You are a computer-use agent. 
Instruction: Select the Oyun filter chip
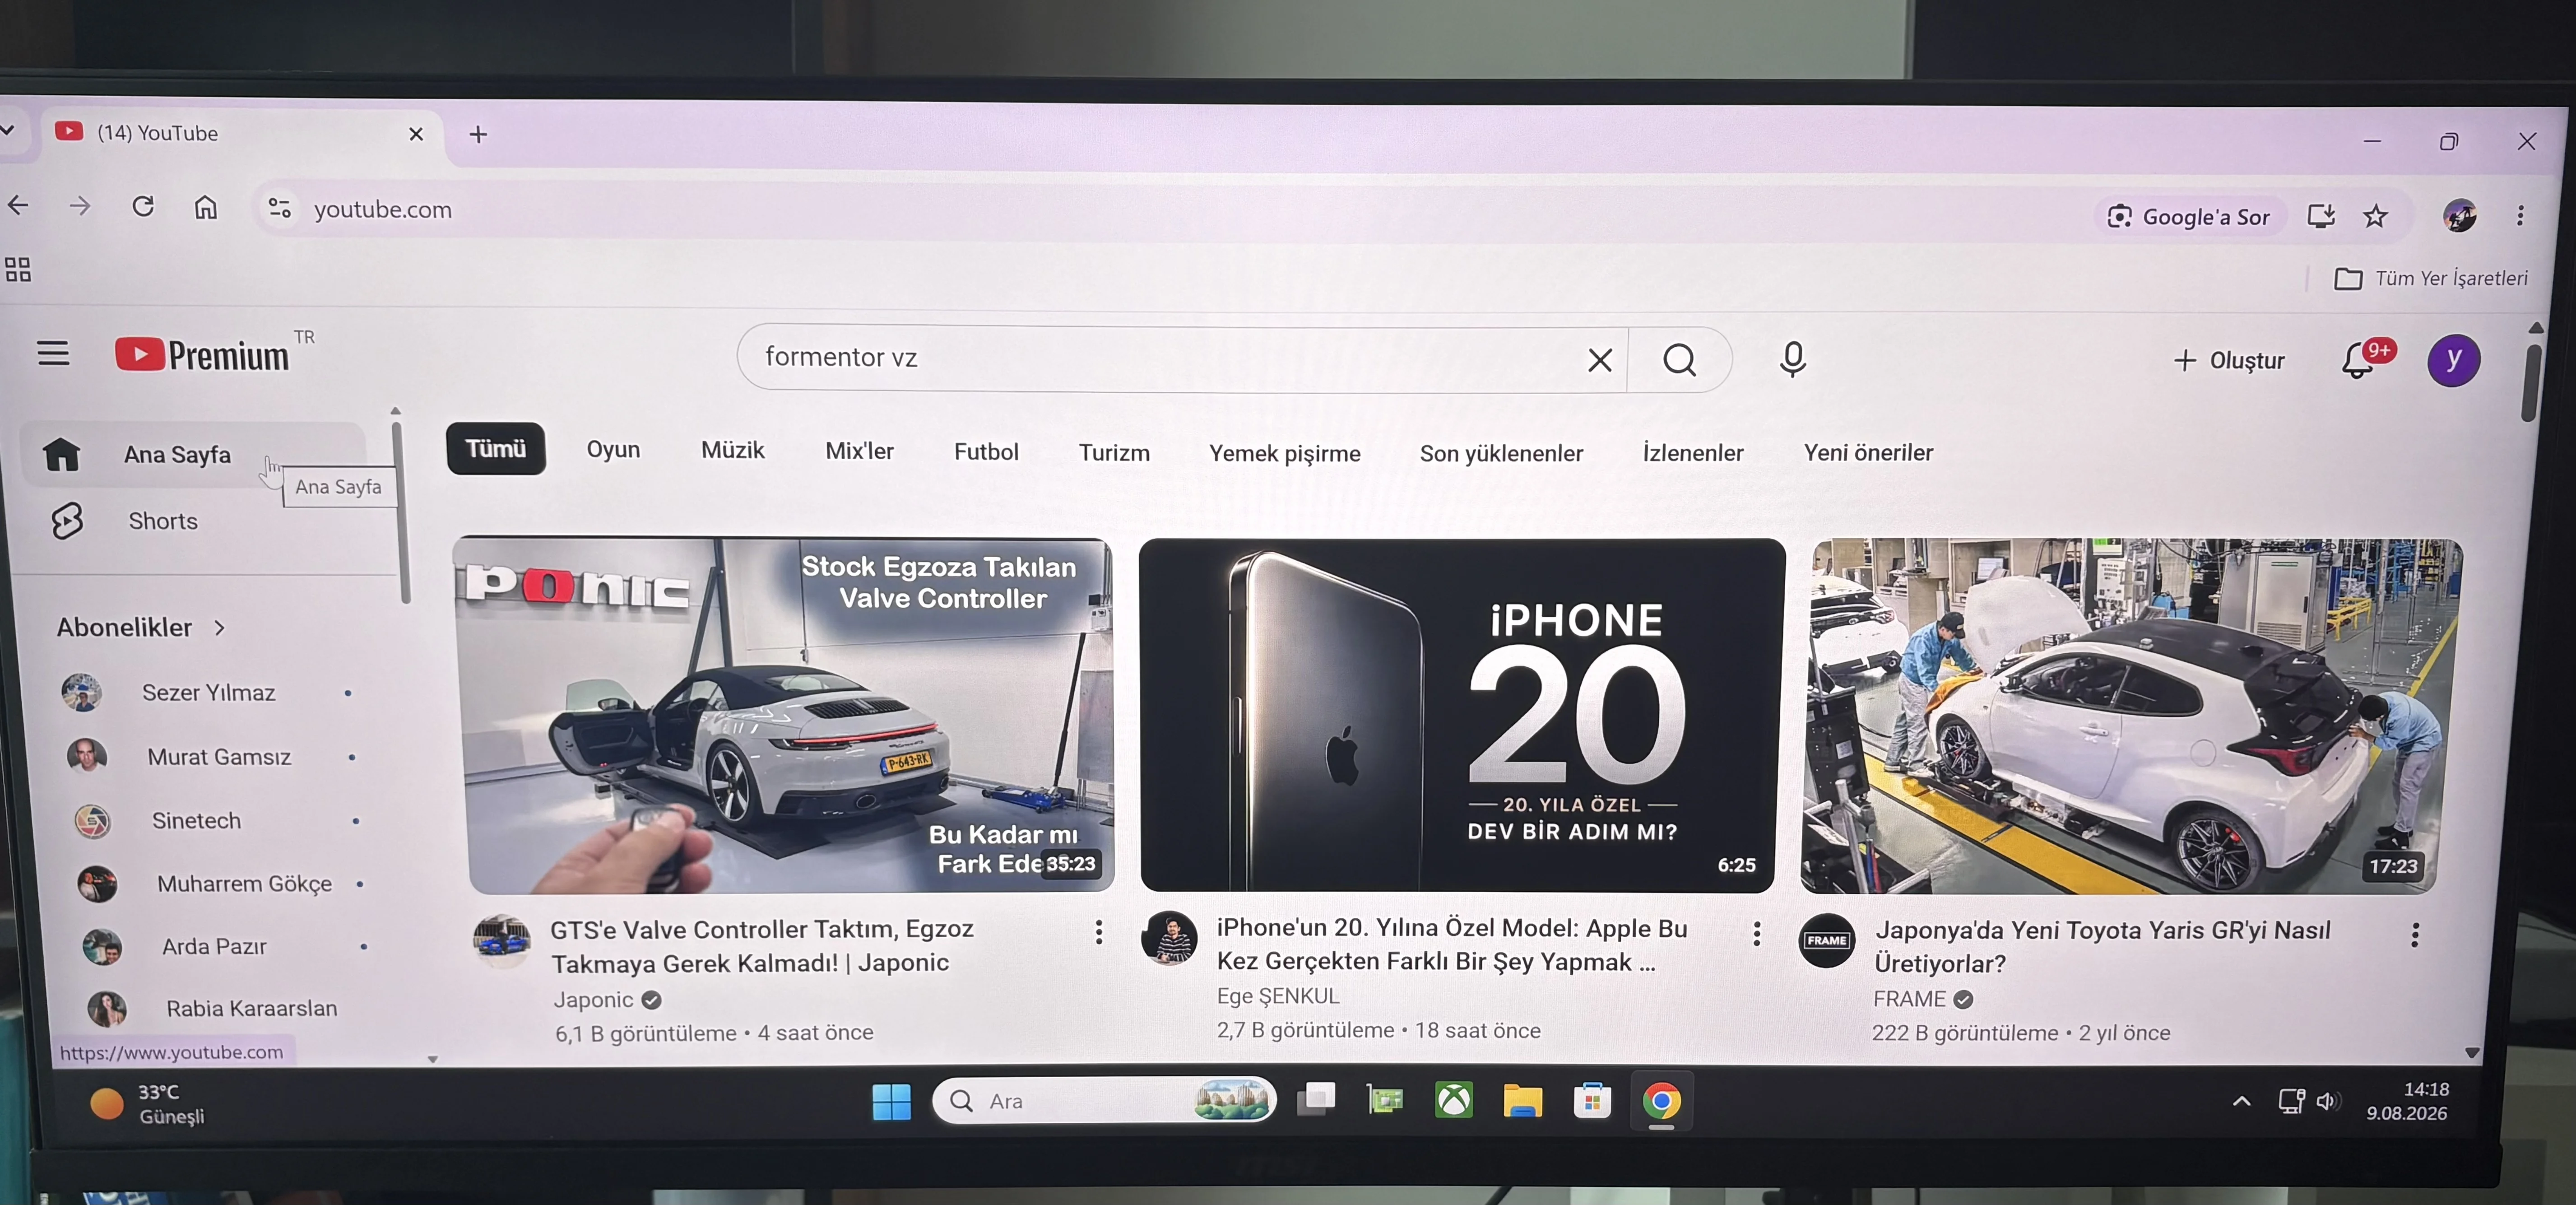613,449
